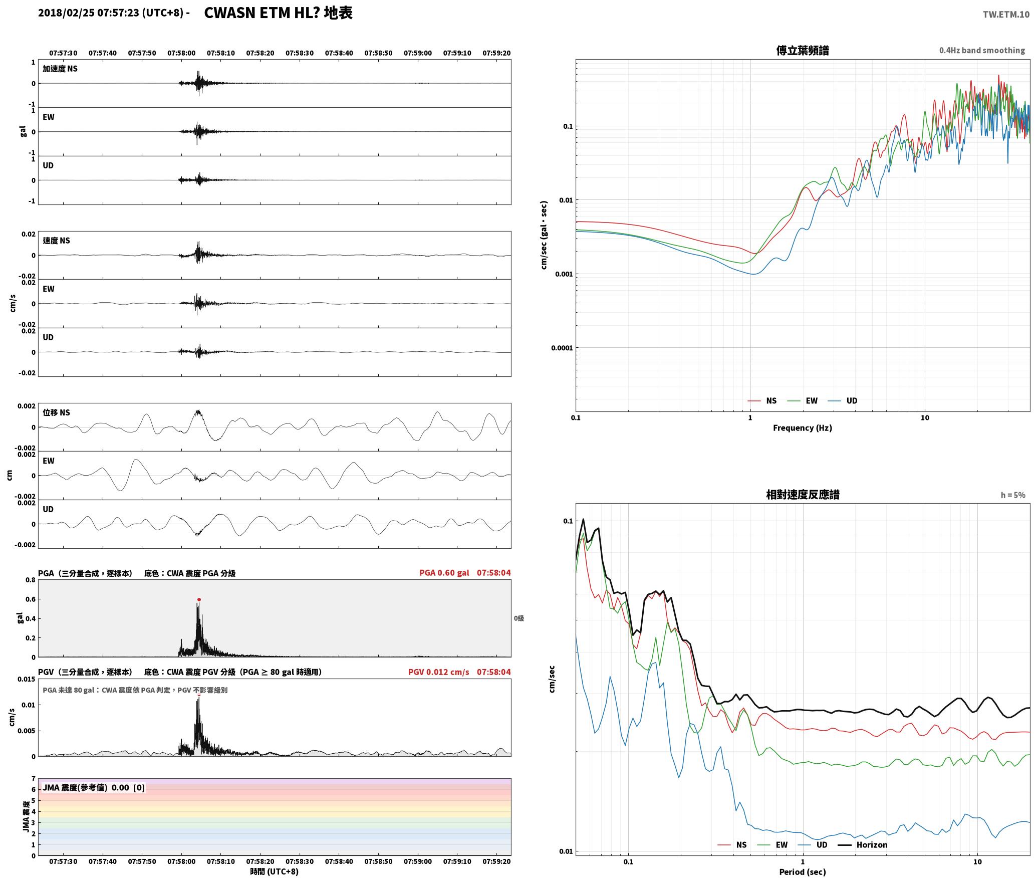Click the NS legend entry in Fourier spectrum
Image resolution: width=1035 pixels, height=882 pixels.
[762, 401]
